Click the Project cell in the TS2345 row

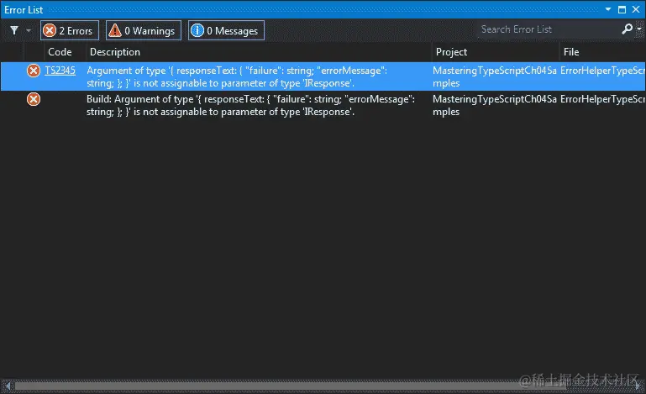click(495, 76)
